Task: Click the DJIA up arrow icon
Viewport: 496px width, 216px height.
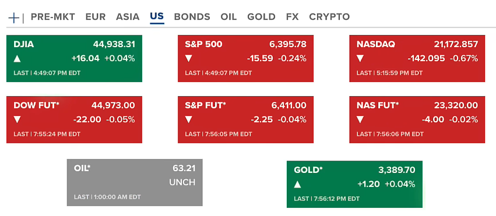Action: click(x=17, y=58)
